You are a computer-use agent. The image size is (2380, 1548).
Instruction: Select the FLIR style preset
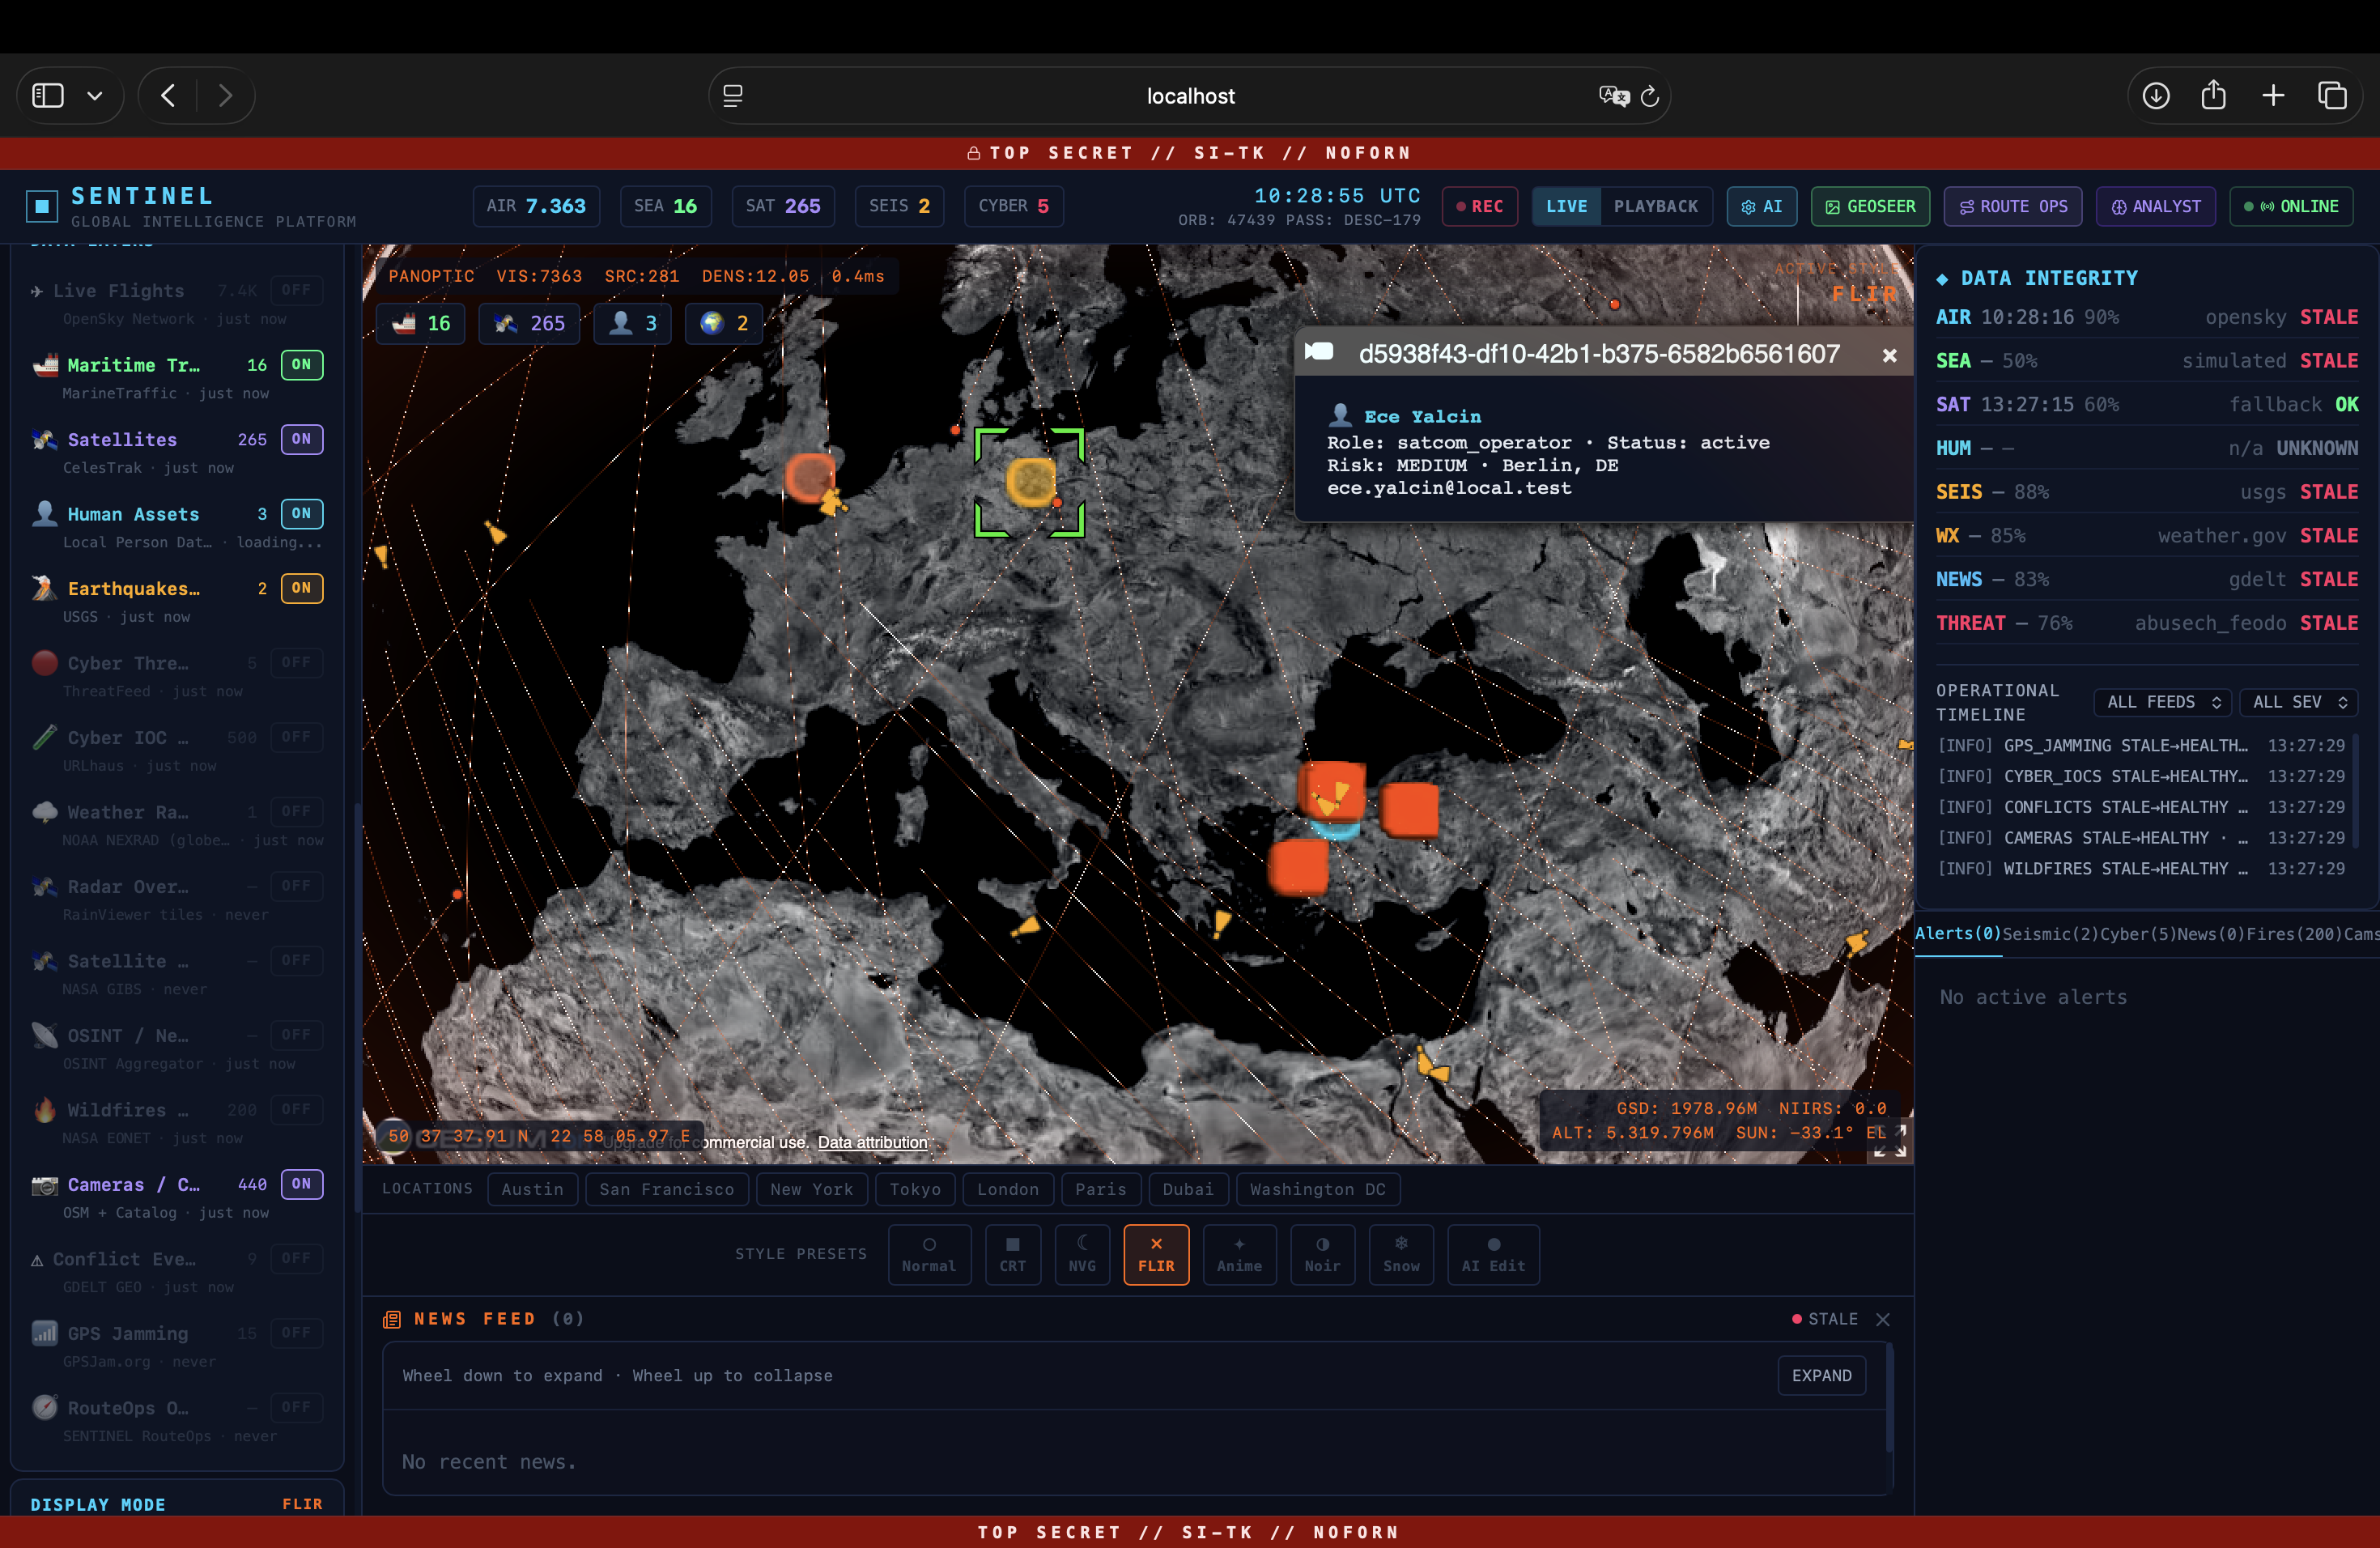click(1155, 1254)
